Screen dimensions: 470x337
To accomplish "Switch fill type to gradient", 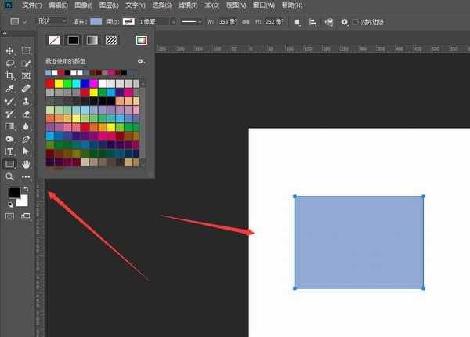I will point(92,39).
